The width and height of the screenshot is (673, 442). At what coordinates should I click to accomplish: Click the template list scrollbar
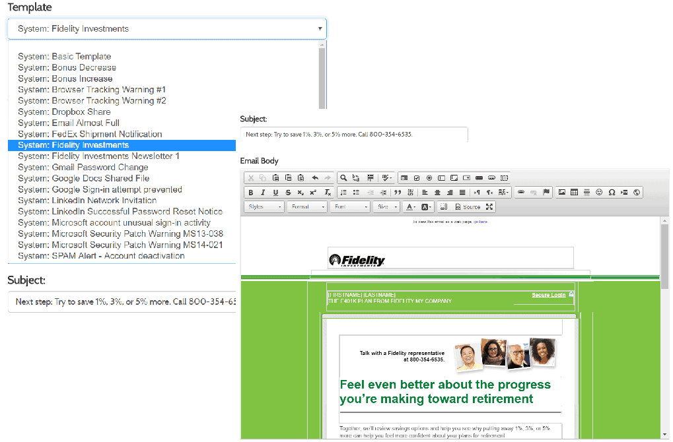[322, 77]
